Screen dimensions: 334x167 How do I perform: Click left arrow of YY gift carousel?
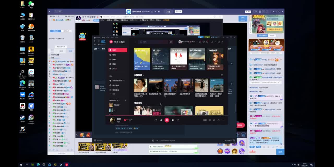pyautogui.click(x=77, y=135)
